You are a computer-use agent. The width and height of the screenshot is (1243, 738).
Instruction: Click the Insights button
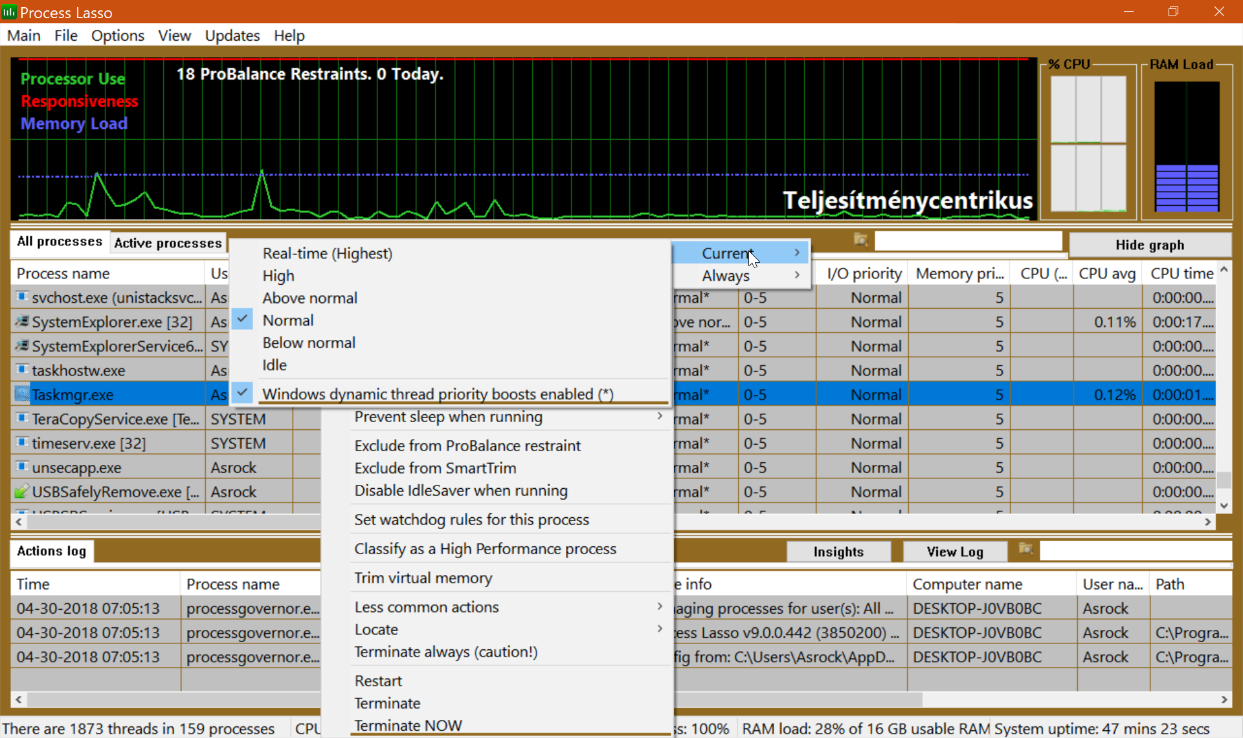point(838,552)
